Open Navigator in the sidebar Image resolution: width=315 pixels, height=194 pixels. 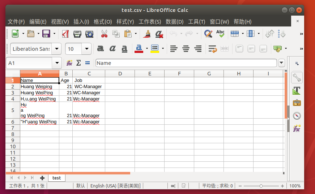click(x=297, y=116)
